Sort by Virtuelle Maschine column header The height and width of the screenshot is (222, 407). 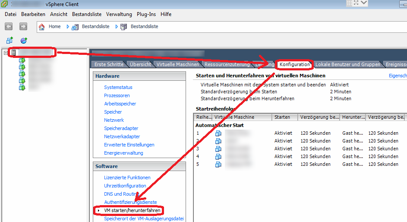tap(242, 117)
